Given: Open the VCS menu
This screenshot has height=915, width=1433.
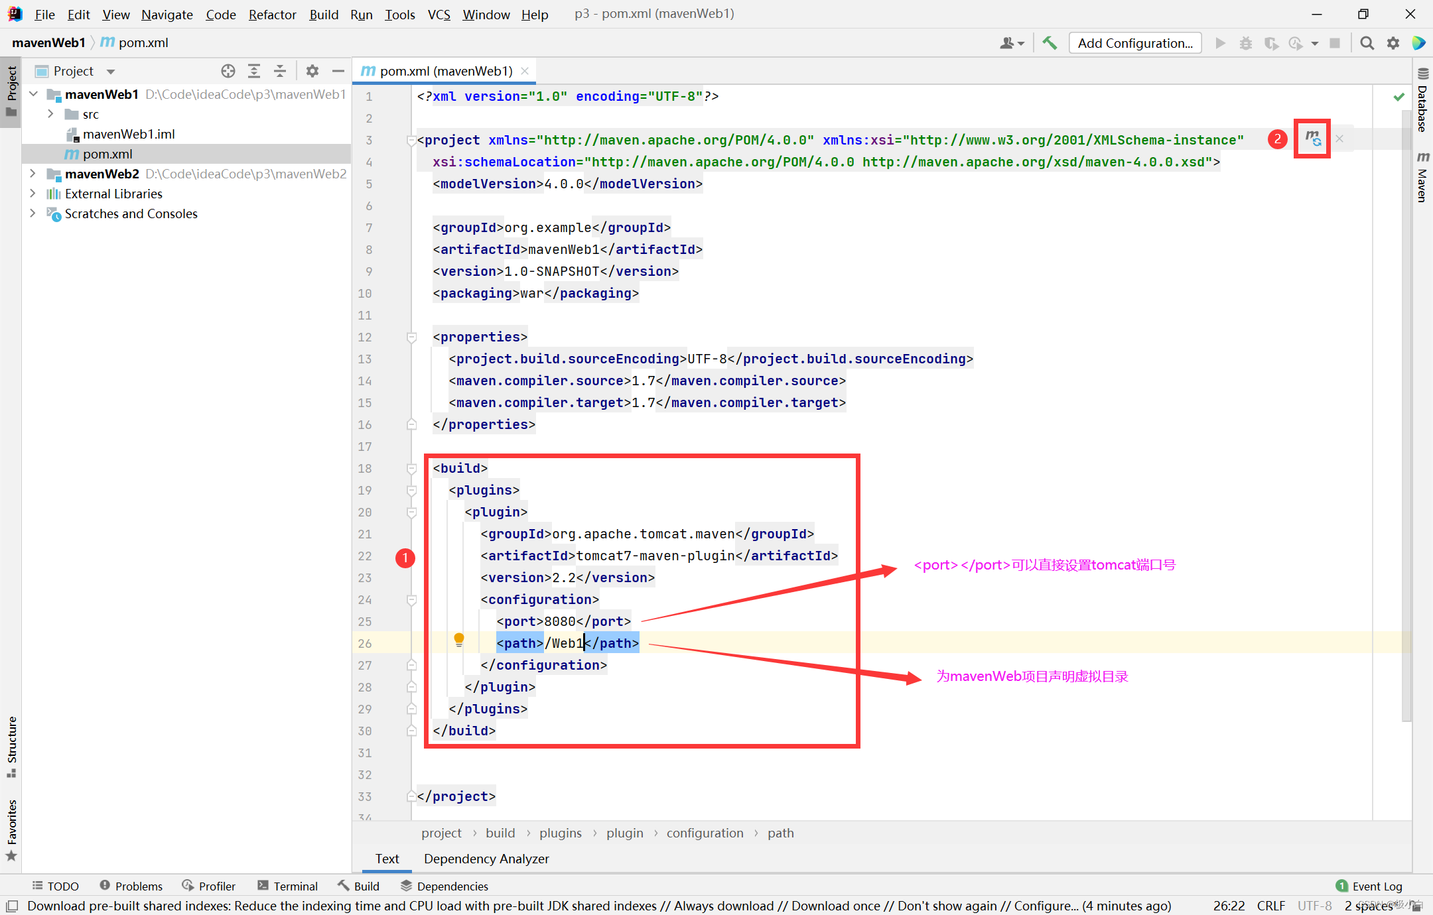Looking at the screenshot, I should pos(439,14).
